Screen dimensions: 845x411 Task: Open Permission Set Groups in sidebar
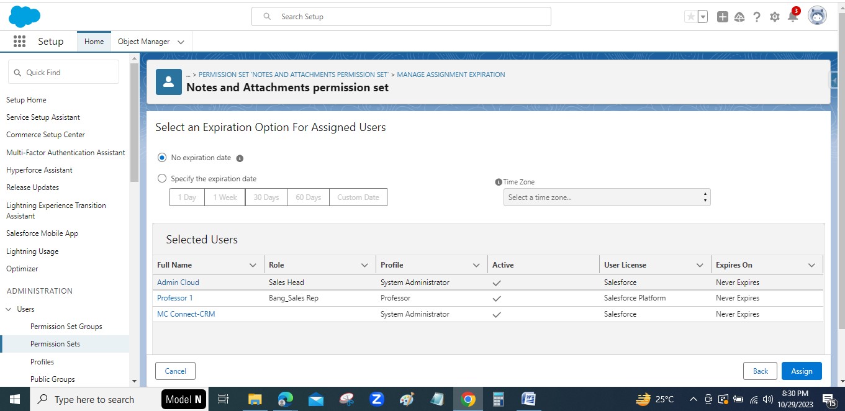66,327
